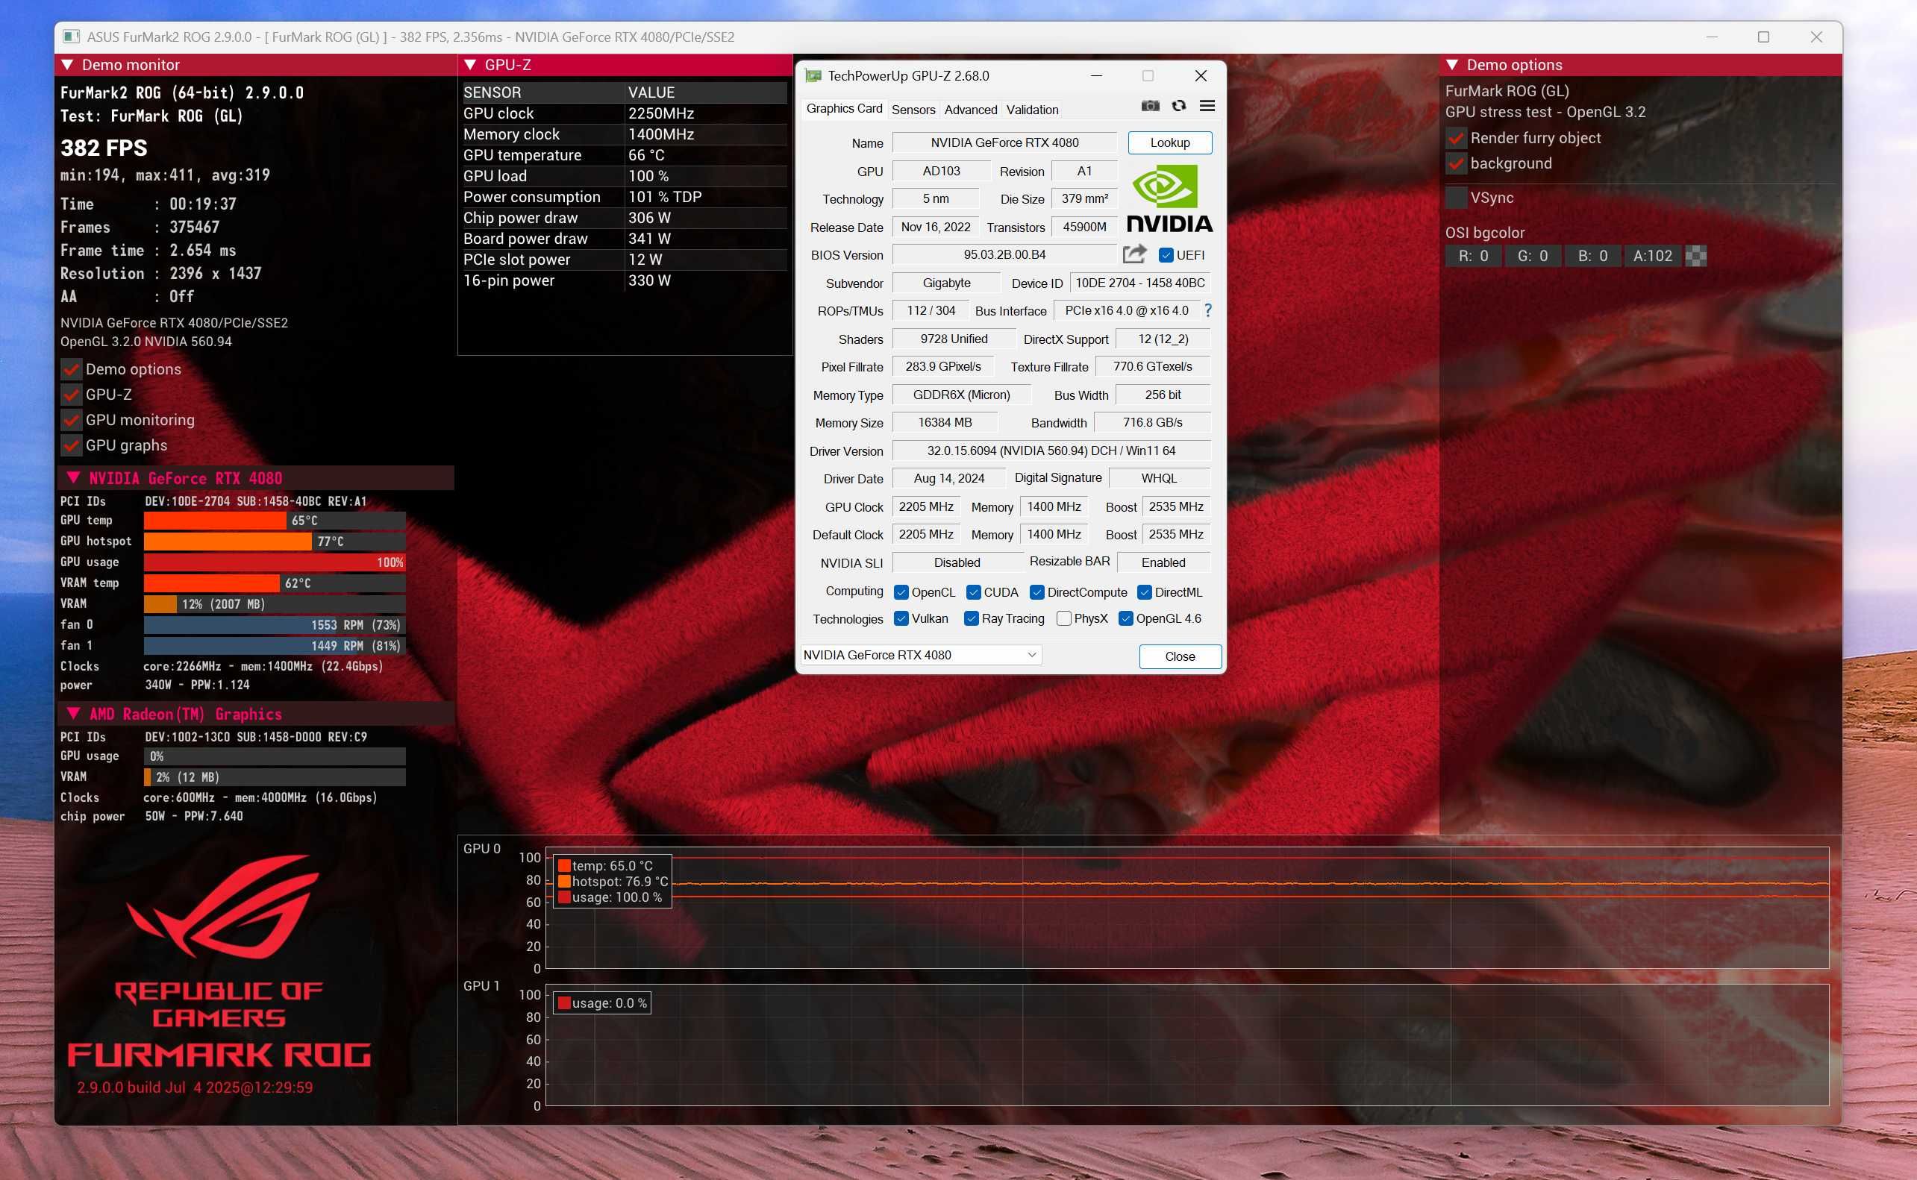Toggle the GPU graphs checkbox
The width and height of the screenshot is (1917, 1180).
point(71,445)
